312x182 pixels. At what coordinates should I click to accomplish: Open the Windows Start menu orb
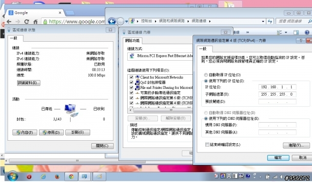[13, 176]
